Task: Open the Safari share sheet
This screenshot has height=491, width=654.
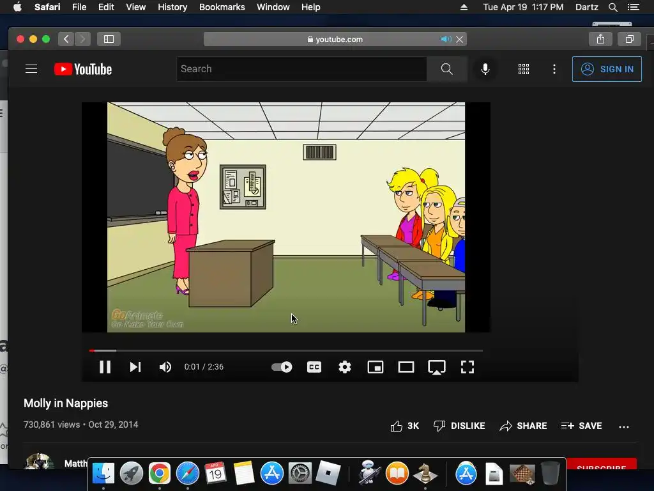Action: point(600,39)
